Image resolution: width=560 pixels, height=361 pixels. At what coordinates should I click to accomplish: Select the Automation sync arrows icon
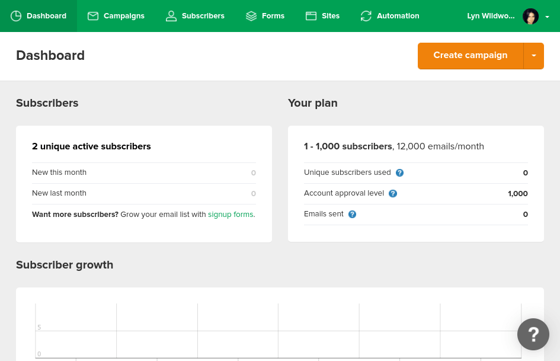point(366,16)
